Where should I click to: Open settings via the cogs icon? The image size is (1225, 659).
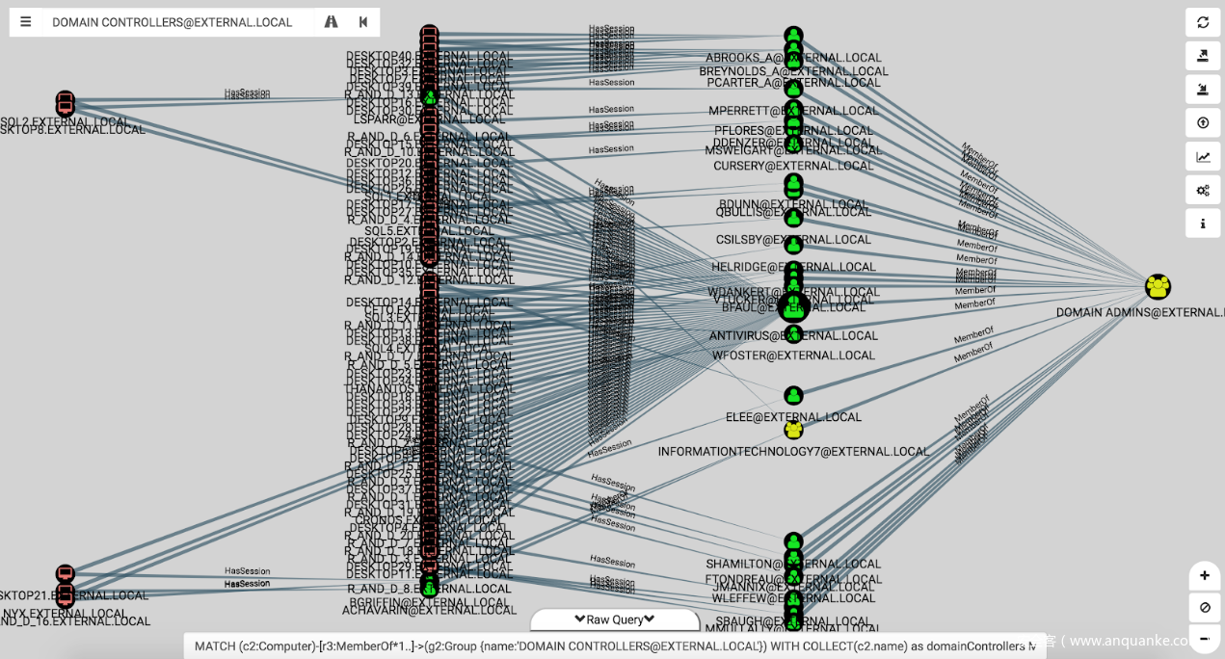tap(1203, 190)
